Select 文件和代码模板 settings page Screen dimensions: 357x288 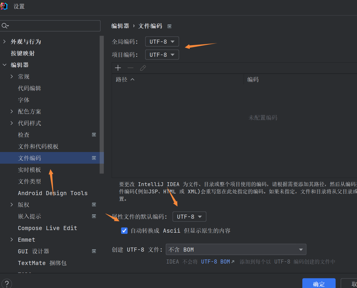click(38, 146)
